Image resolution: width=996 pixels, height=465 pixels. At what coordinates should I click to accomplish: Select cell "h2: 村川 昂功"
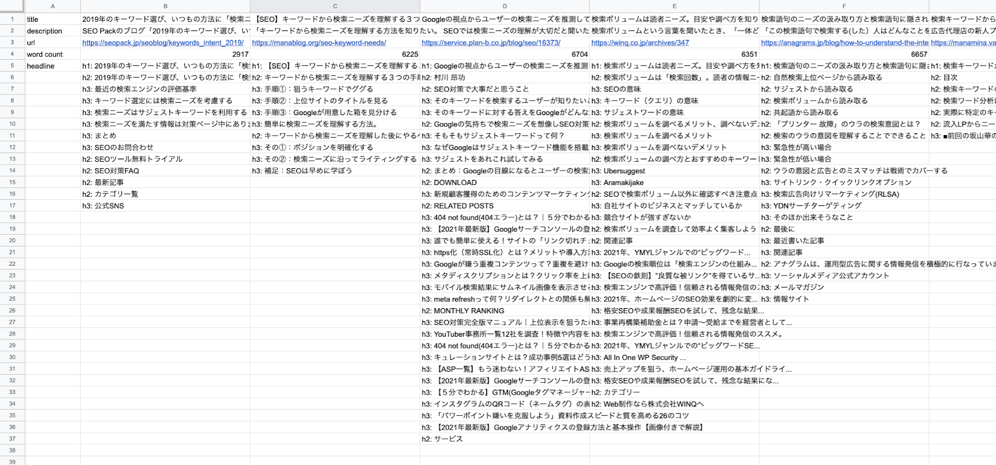tap(505, 78)
